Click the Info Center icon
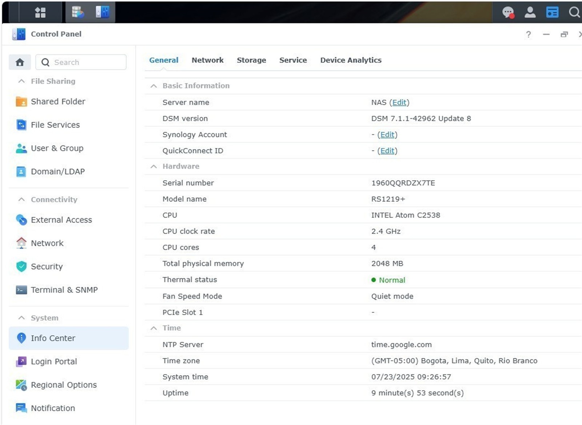This screenshot has width=582, height=425. click(x=21, y=338)
